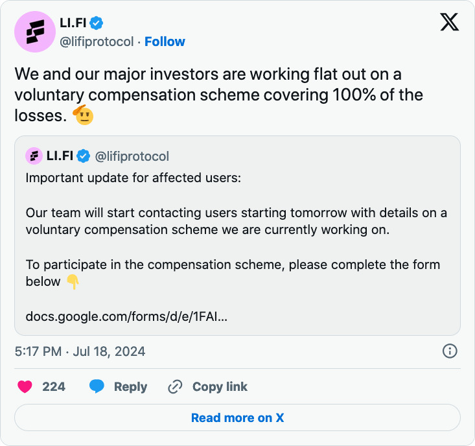Viewport: 475px width, 446px height.
Task: Open the LI.FI profile avatar
Action: [35, 32]
